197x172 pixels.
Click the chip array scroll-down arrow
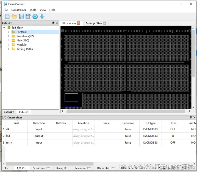[x=193, y=107]
